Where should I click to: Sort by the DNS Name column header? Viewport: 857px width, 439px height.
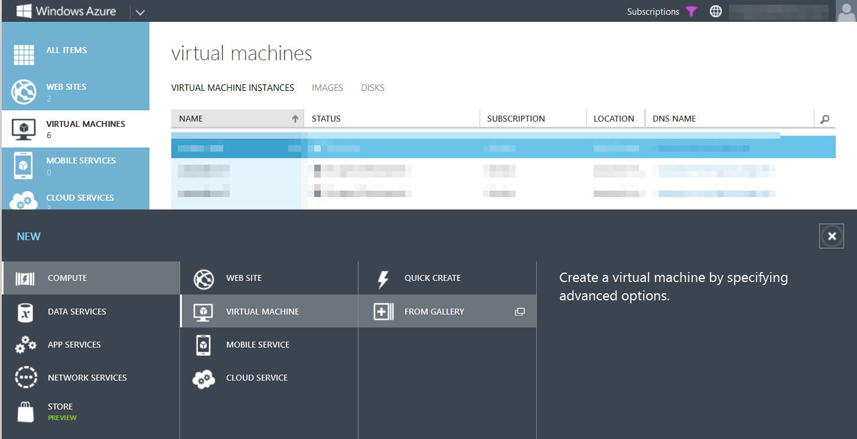click(729, 119)
